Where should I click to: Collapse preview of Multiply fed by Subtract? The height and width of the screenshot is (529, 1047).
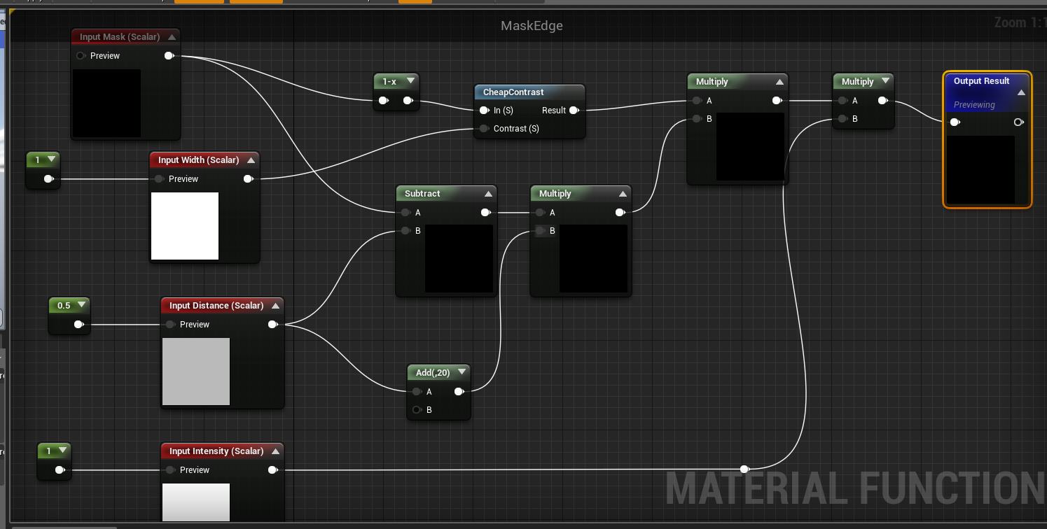(x=623, y=193)
